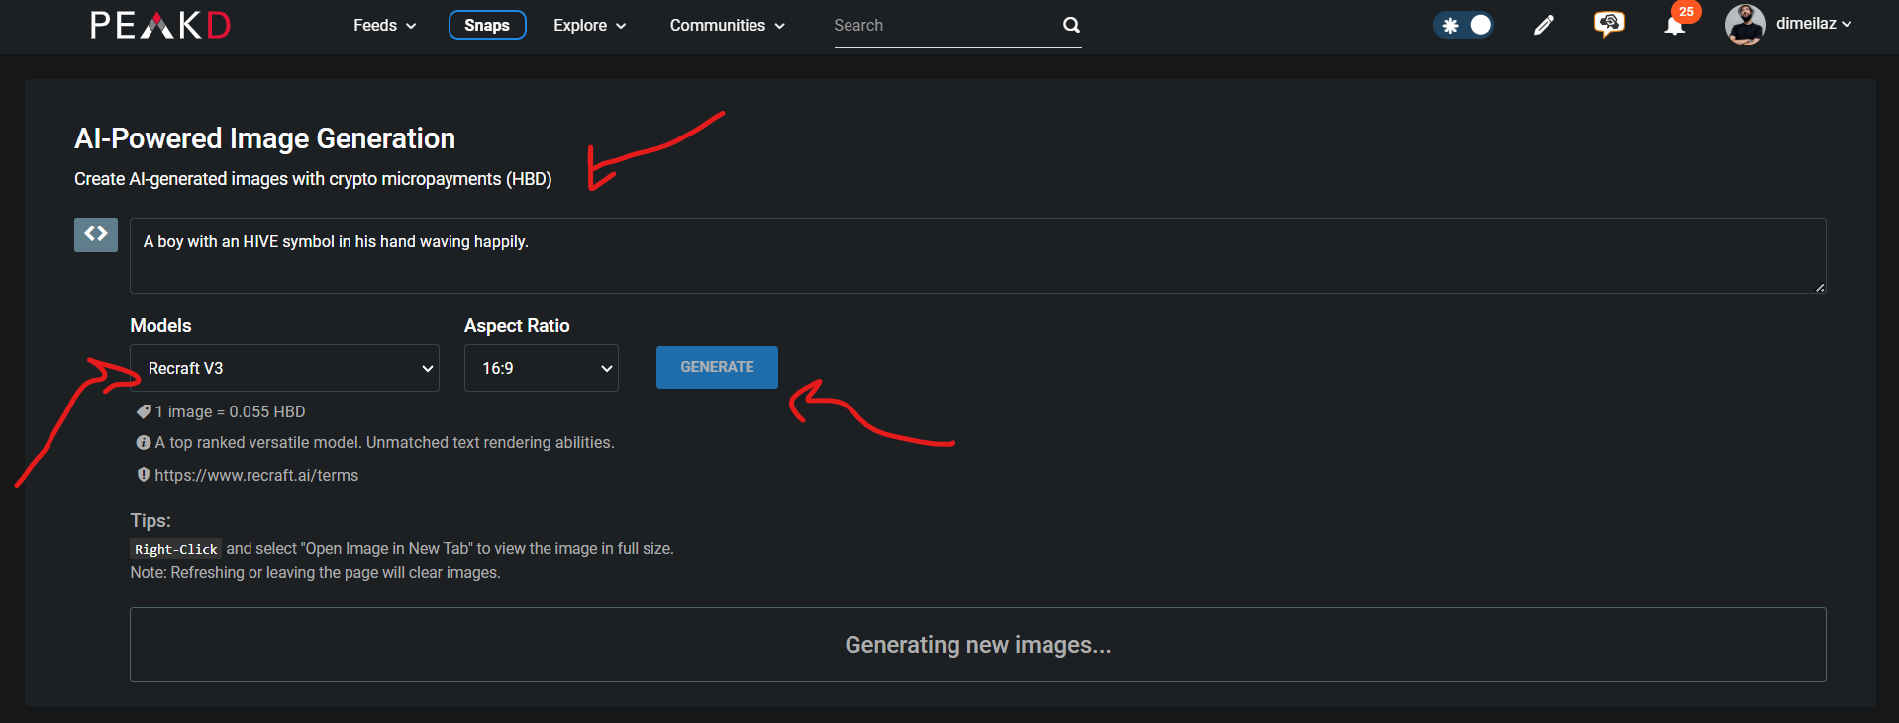Click the dimeilaz profile avatar
Screen dimensions: 1899x723
click(x=1745, y=25)
